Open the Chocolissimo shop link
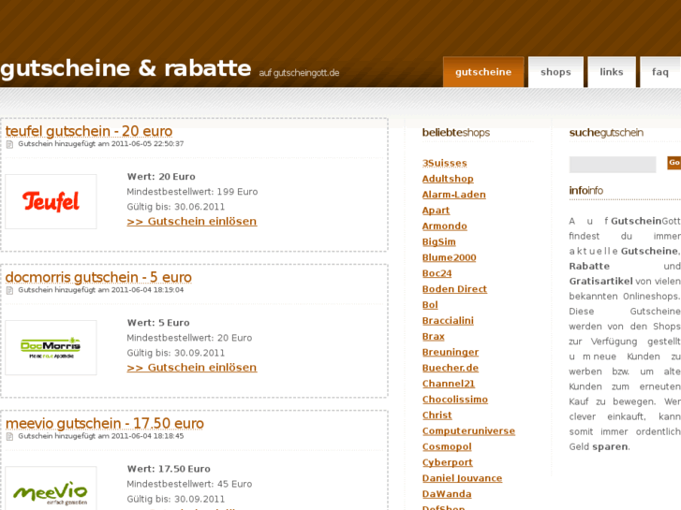The height and width of the screenshot is (510, 681). pos(455,400)
